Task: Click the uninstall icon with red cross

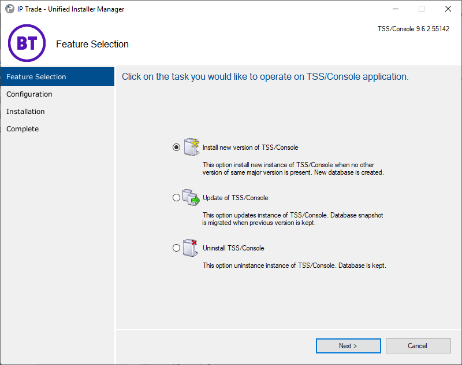Action: (x=191, y=248)
